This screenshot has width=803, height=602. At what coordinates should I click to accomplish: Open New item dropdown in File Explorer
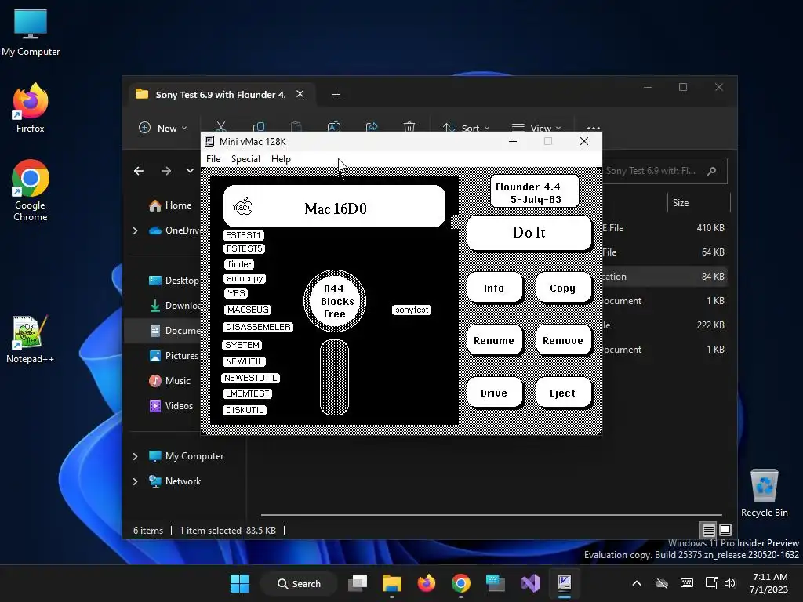tap(163, 128)
